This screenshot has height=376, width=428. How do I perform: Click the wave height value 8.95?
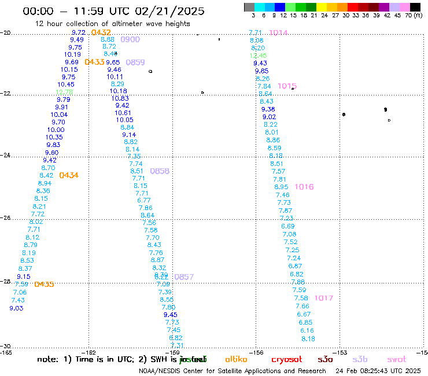click(x=281, y=187)
